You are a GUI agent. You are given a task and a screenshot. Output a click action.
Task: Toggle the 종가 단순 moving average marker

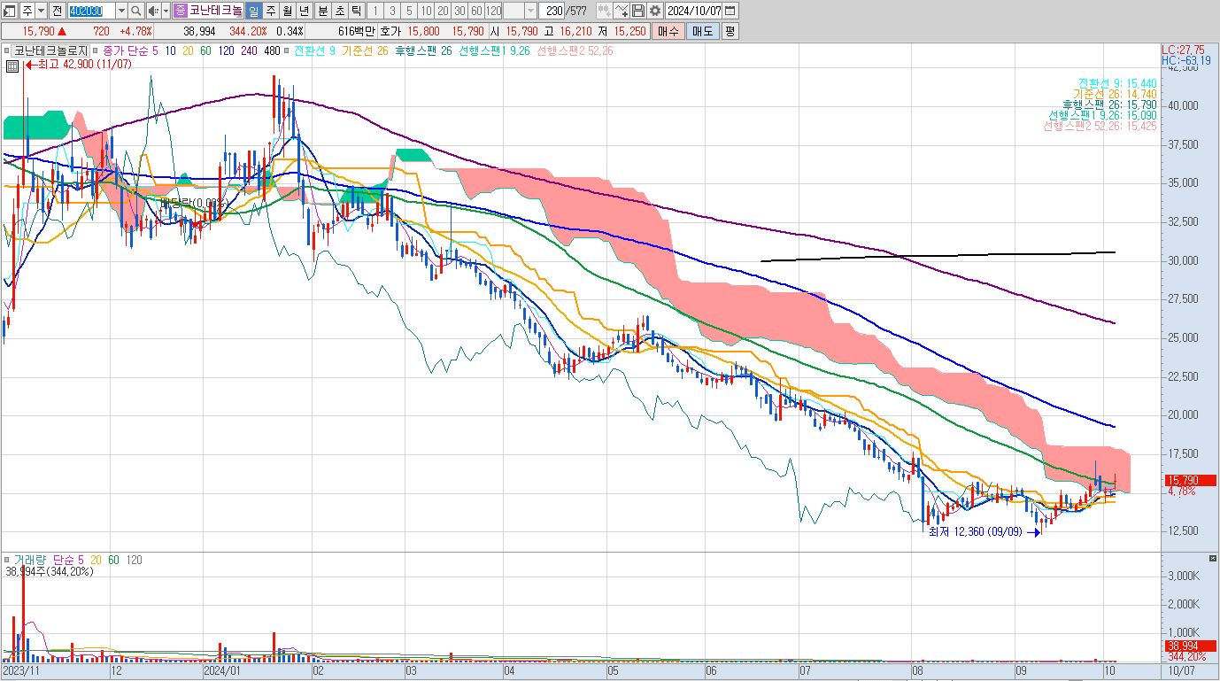pos(96,50)
